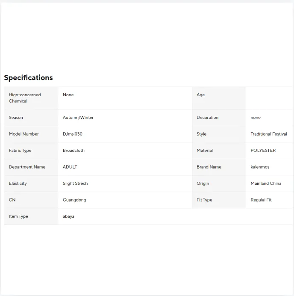The height and width of the screenshot is (296, 294).
Task: Select the Regulai Fit value
Action: point(261,200)
